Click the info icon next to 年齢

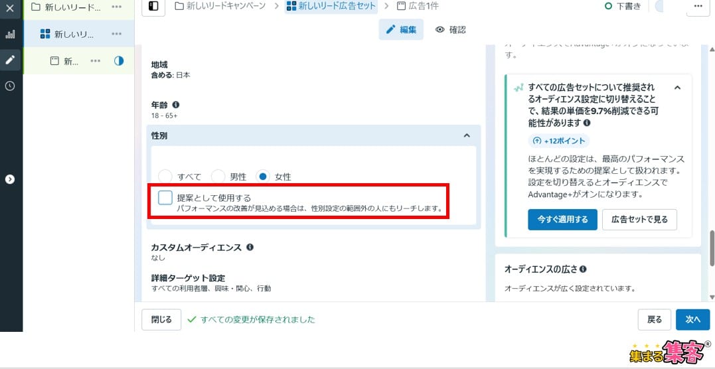[176, 105]
